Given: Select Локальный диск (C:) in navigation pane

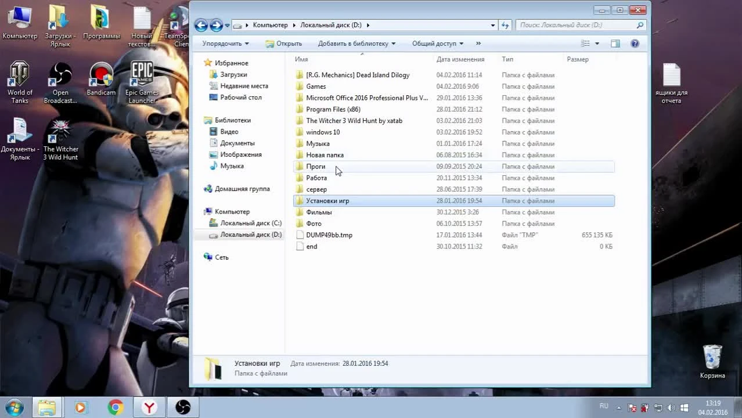Looking at the screenshot, I should click(x=250, y=223).
